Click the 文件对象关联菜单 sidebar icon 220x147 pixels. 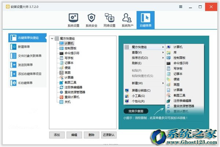tap(13, 56)
